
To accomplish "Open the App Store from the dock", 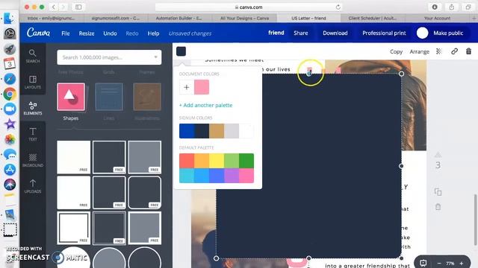I will point(10,169).
